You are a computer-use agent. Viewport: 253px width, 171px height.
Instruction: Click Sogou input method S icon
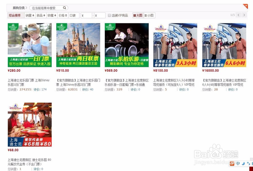[232, 164]
